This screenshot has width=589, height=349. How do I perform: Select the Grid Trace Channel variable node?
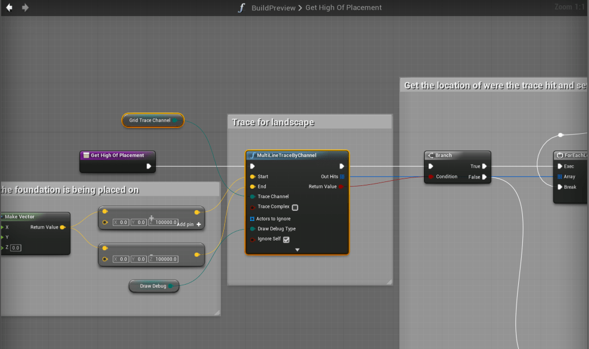(150, 121)
